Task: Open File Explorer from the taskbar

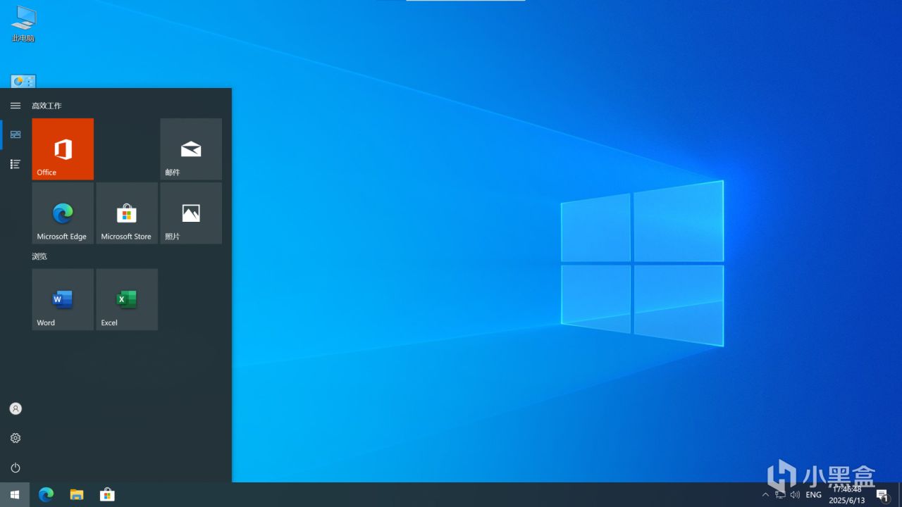Action: 77,495
